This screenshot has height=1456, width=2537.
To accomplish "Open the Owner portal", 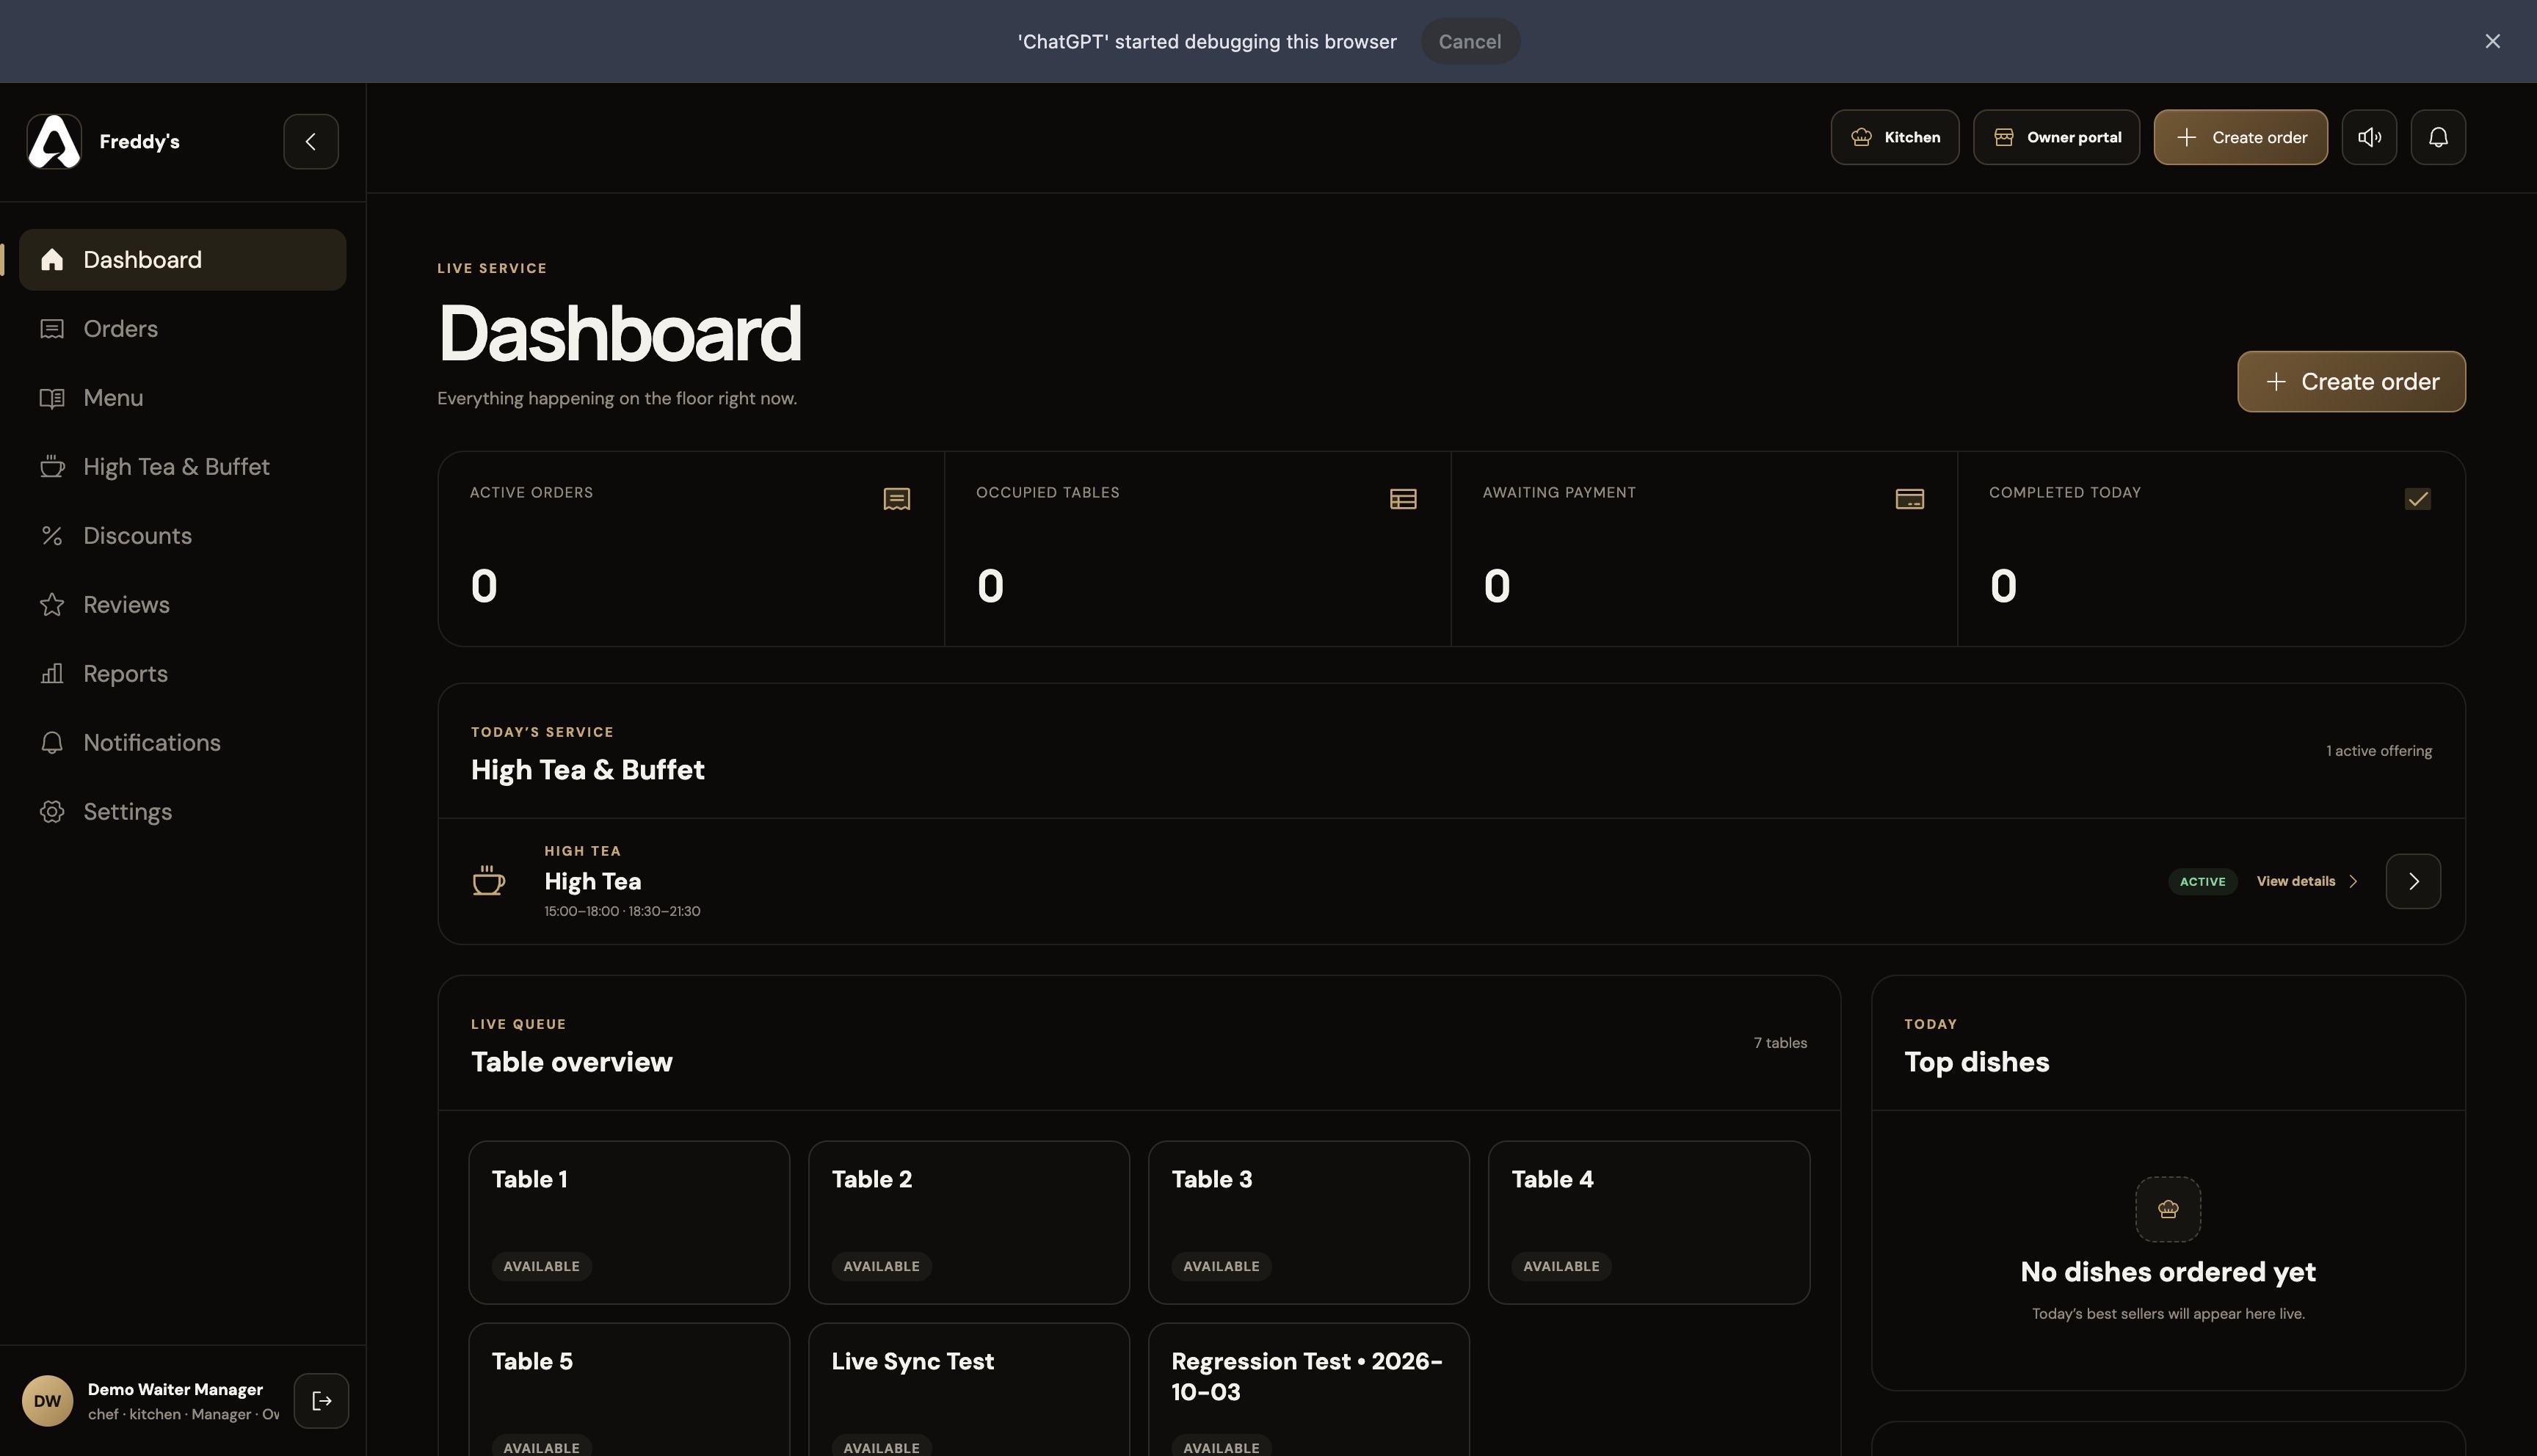I will click(x=2056, y=137).
